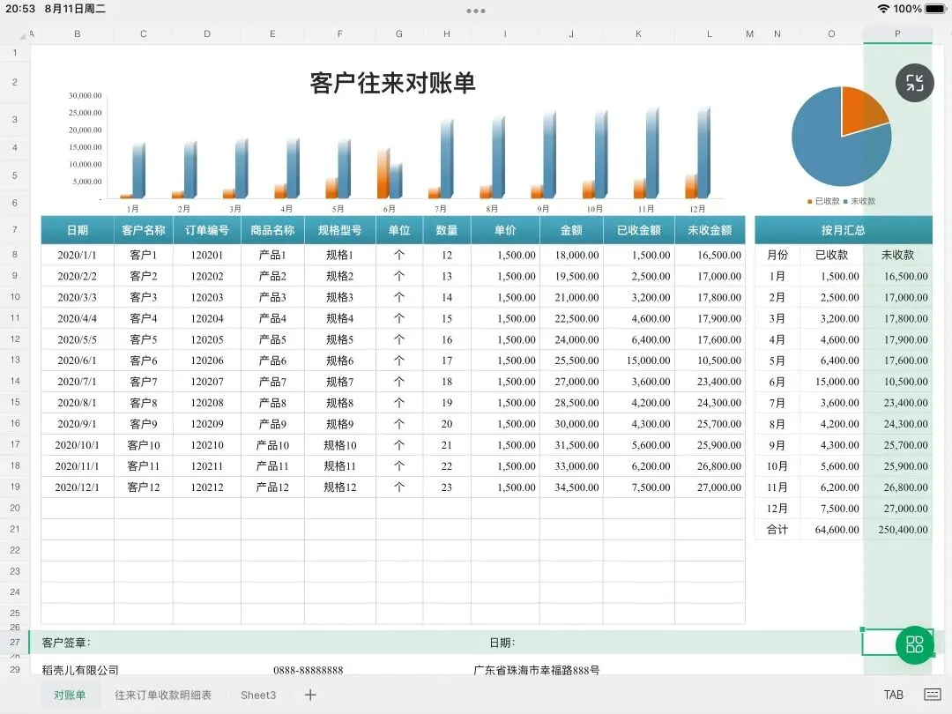Tap the TAB key button

pos(893,695)
